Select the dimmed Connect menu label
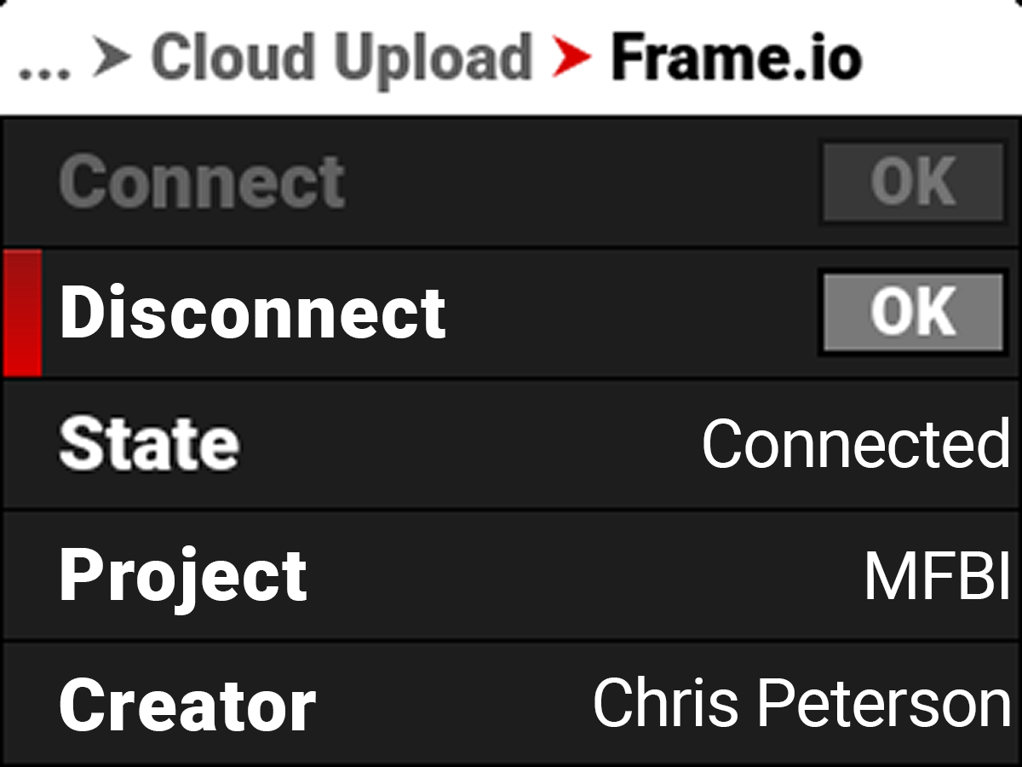Image resolution: width=1022 pixels, height=767 pixels. pos(202,181)
